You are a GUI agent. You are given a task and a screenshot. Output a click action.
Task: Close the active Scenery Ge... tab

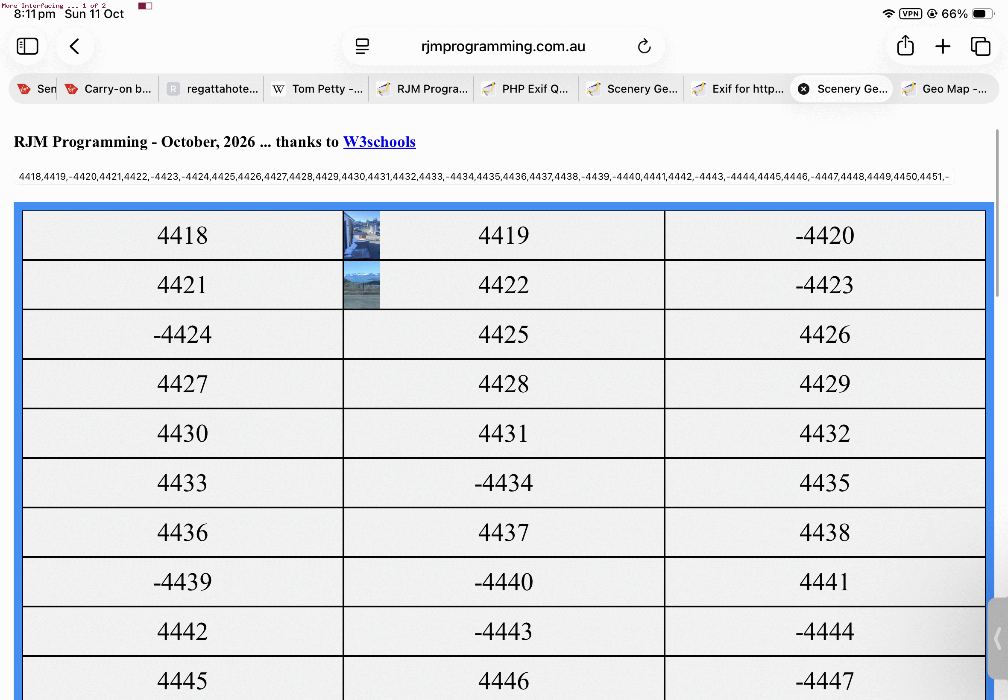[803, 89]
